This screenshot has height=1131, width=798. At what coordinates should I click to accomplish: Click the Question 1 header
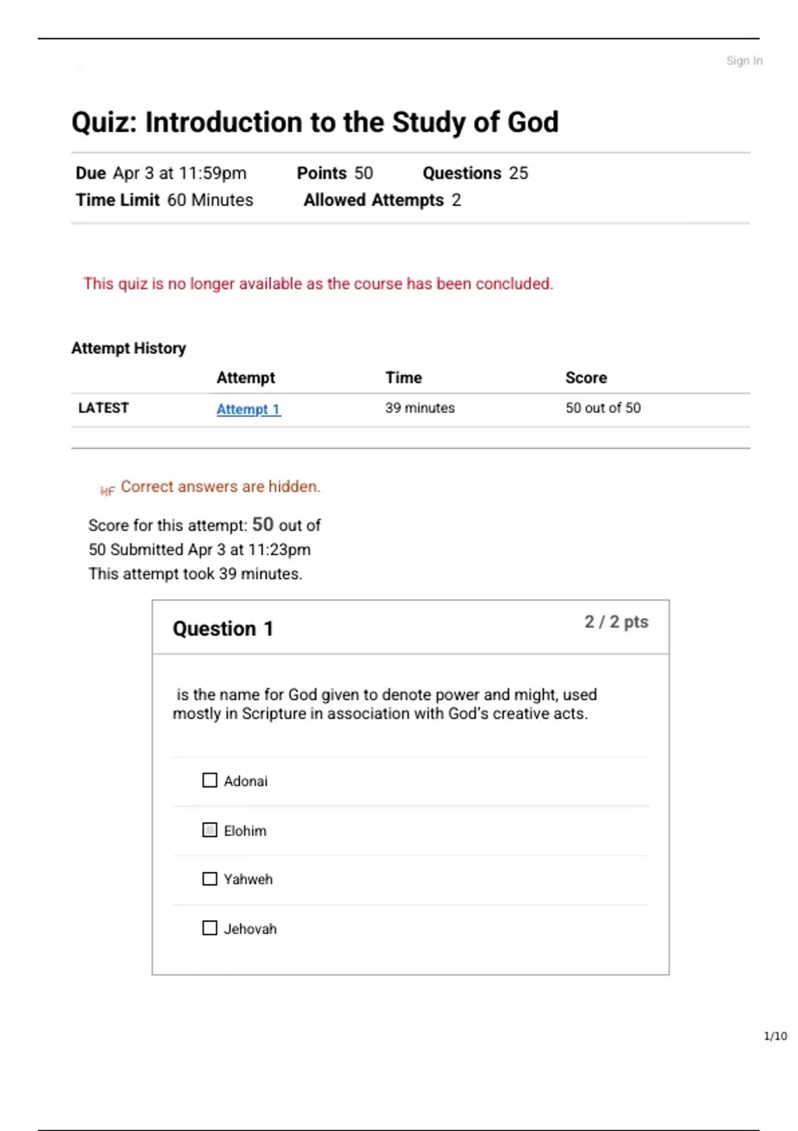point(223,629)
